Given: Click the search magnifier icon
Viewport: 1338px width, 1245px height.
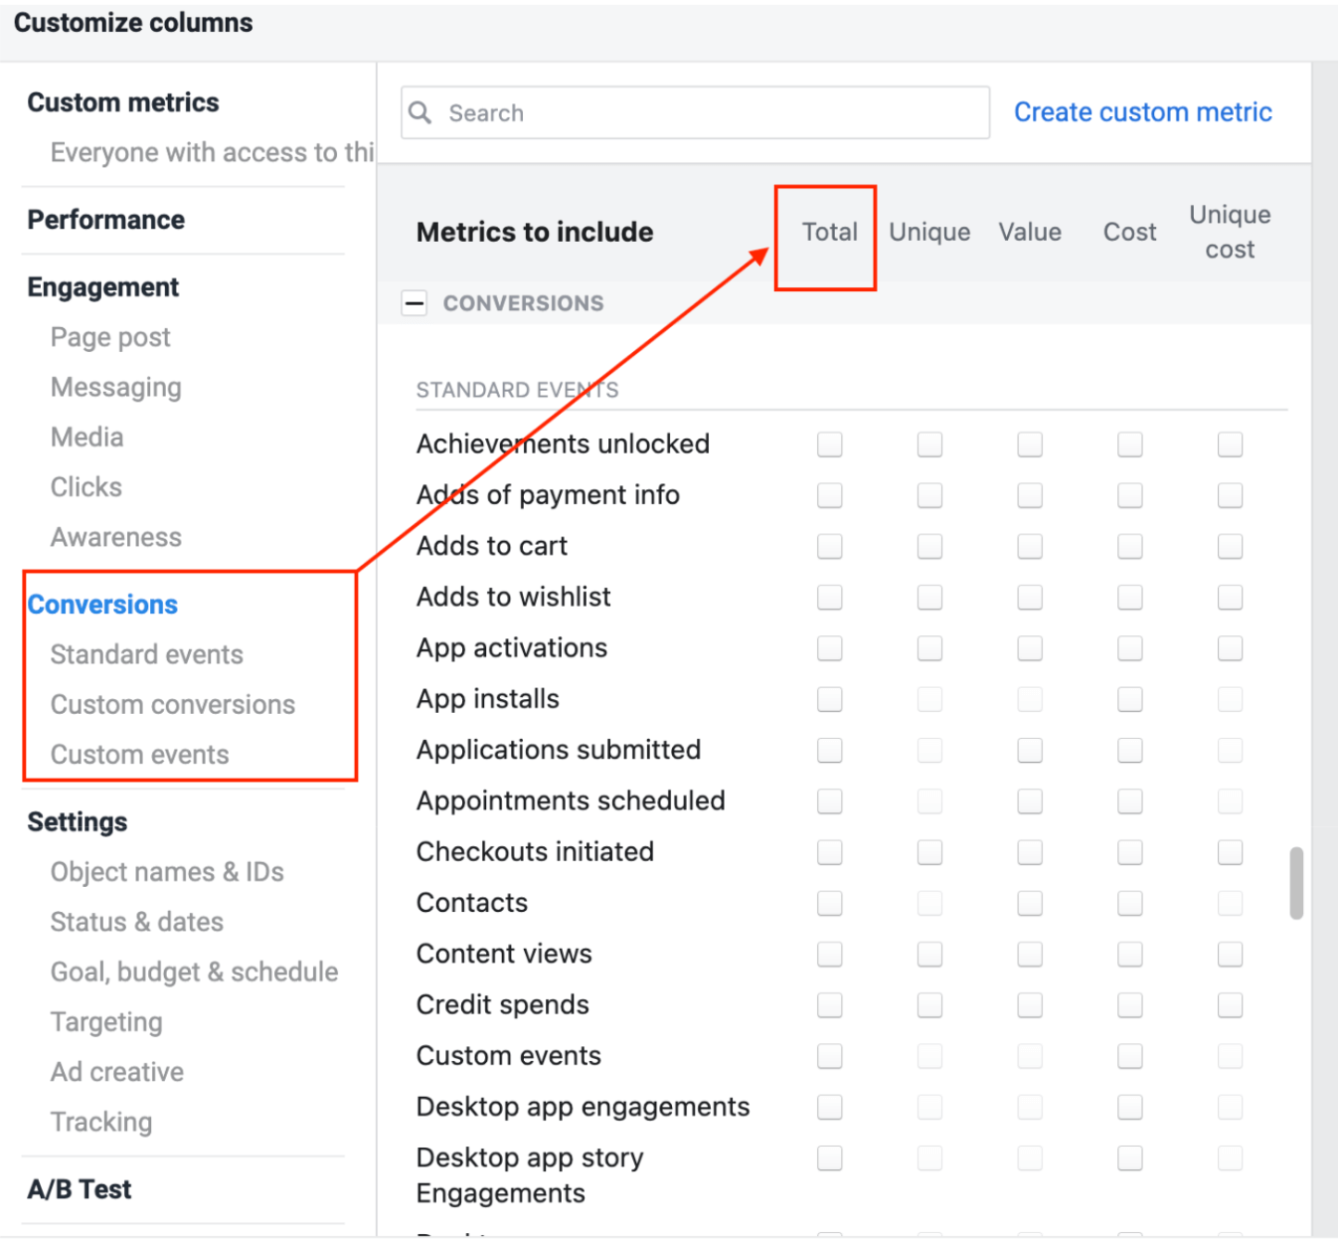Looking at the screenshot, I should [x=420, y=112].
